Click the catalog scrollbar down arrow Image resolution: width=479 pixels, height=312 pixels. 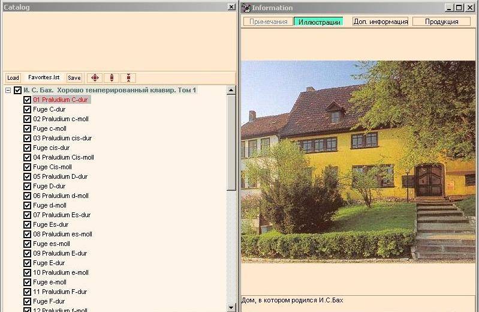pyautogui.click(x=231, y=307)
